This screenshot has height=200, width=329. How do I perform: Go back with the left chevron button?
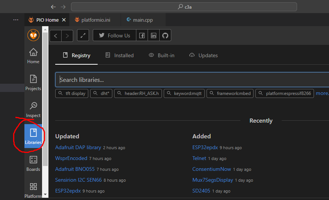[x=56, y=36]
